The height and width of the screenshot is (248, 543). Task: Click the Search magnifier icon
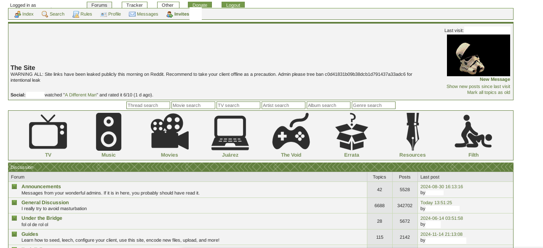45,14
